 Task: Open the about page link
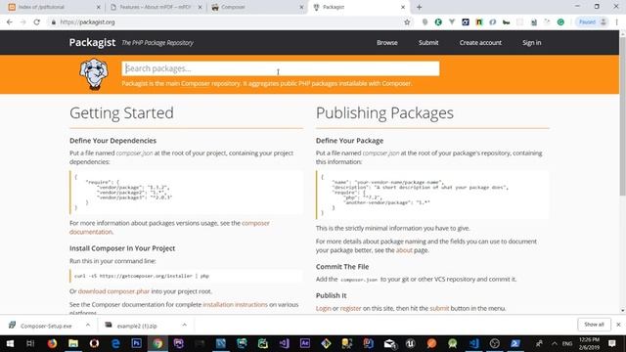pos(404,250)
